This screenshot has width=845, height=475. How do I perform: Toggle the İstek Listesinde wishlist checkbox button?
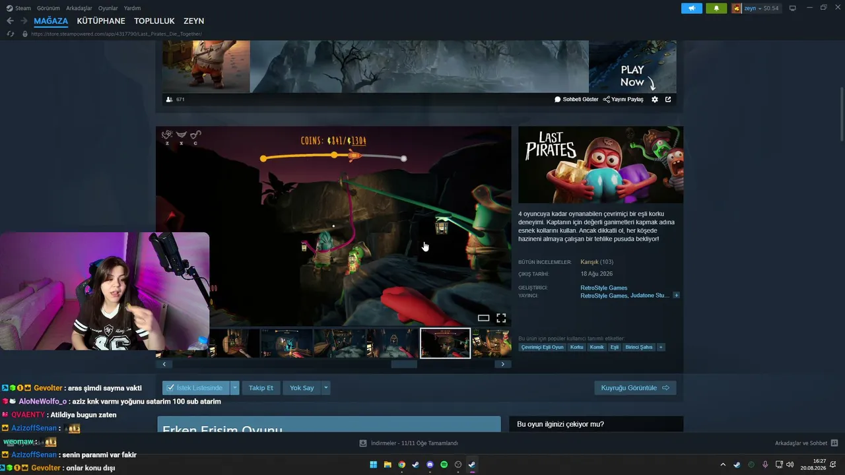[196, 388]
